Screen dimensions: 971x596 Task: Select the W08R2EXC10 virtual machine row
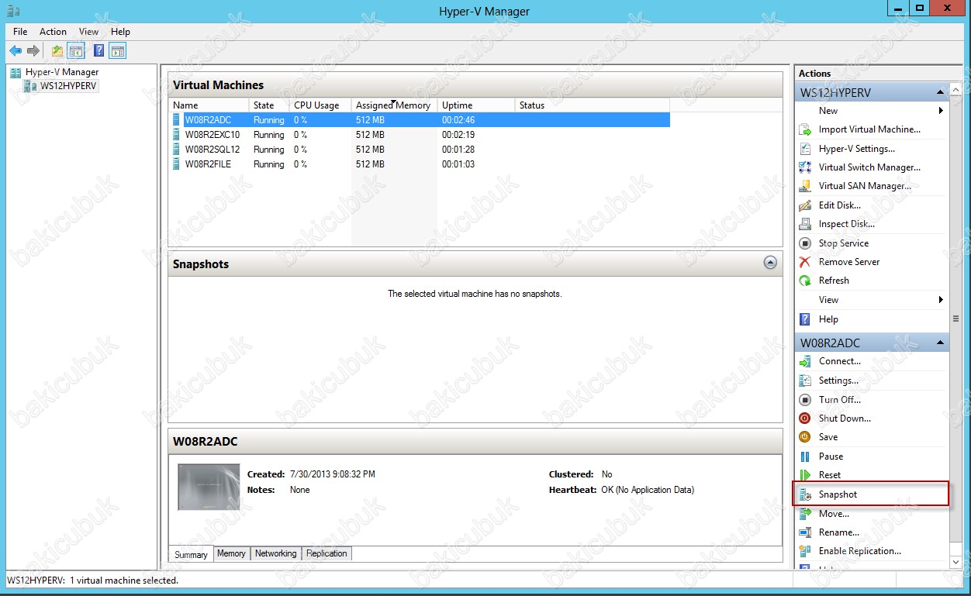(x=419, y=135)
